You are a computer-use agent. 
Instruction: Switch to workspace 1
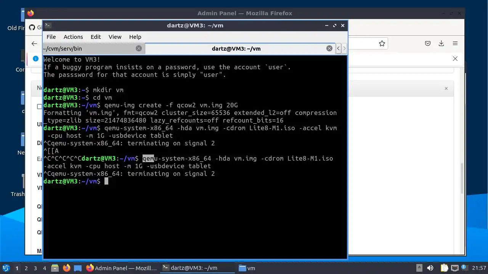(17, 268)
